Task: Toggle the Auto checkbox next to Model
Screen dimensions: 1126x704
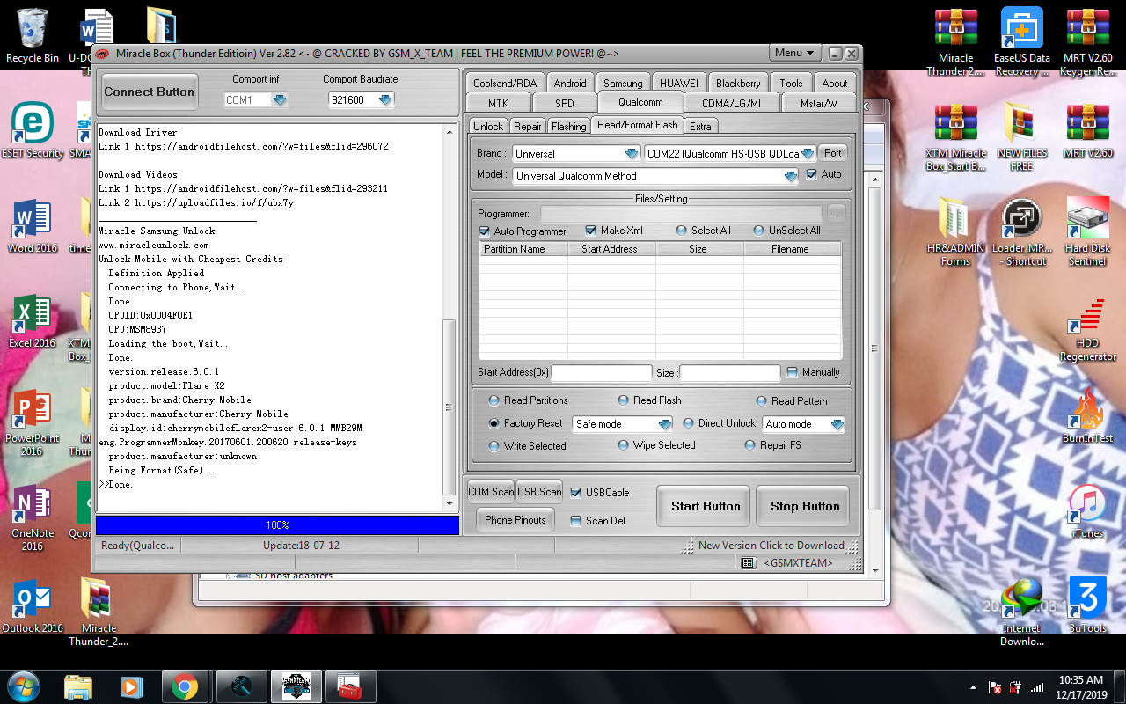Action: [x=811, y=174]
